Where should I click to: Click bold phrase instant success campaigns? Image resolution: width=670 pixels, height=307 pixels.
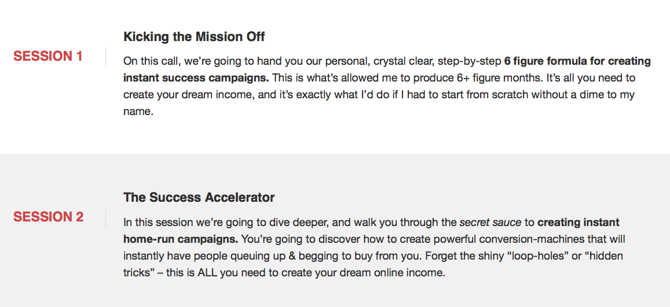[x=196, y=78]
